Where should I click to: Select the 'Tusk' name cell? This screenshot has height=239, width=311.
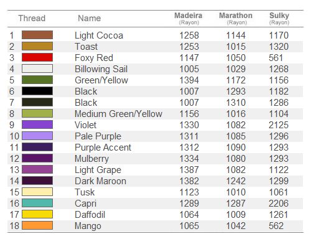(85, 192)
